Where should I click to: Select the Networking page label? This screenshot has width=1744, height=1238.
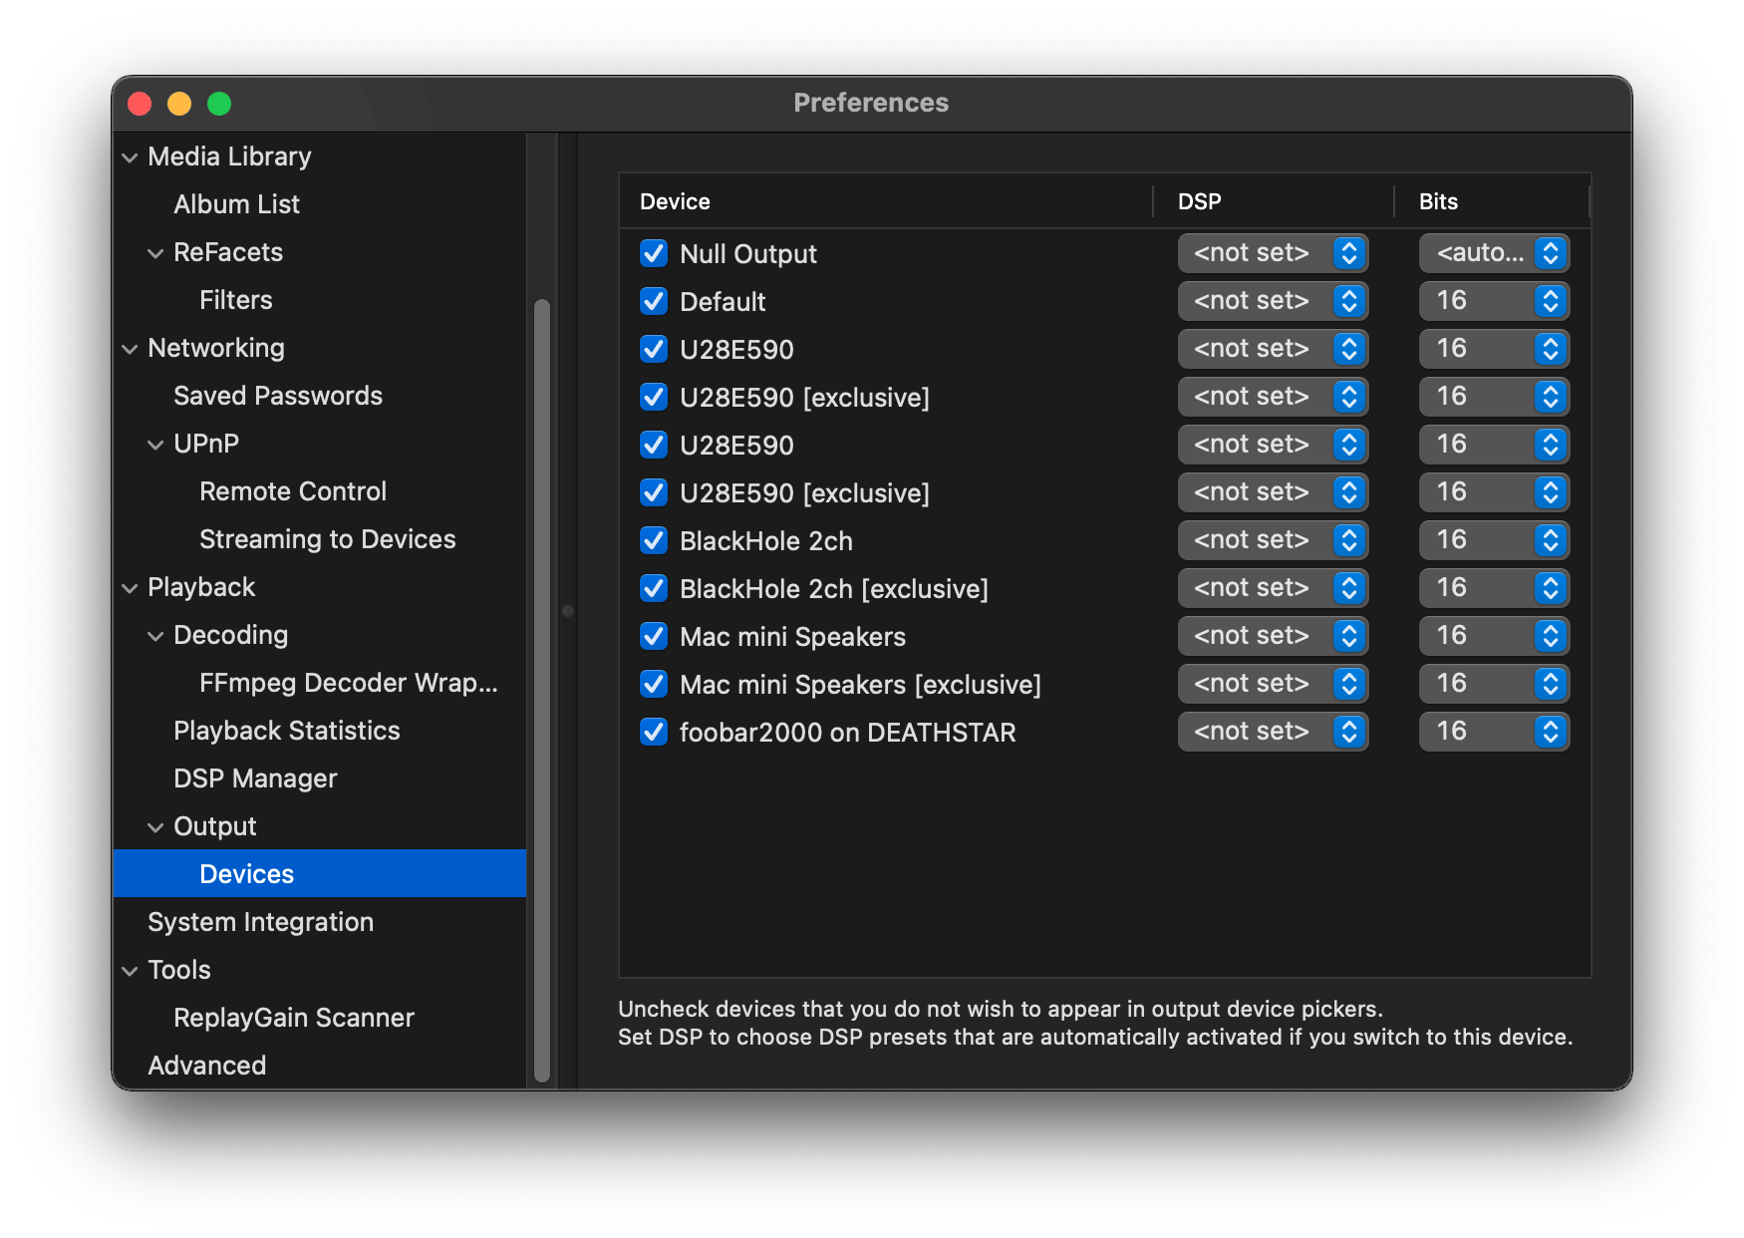coord(216,348)
